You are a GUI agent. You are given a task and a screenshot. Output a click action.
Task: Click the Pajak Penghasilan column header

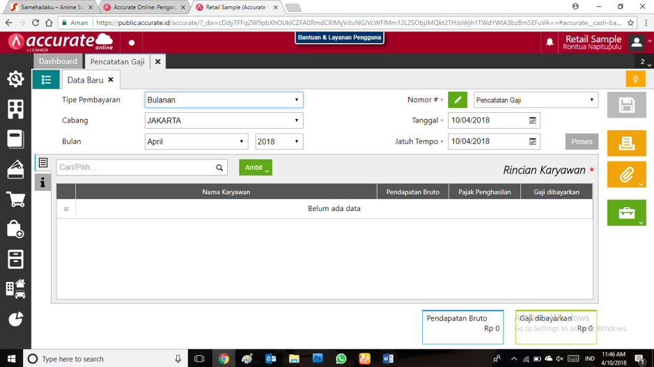pyautogui.click(x=485, y=192)
